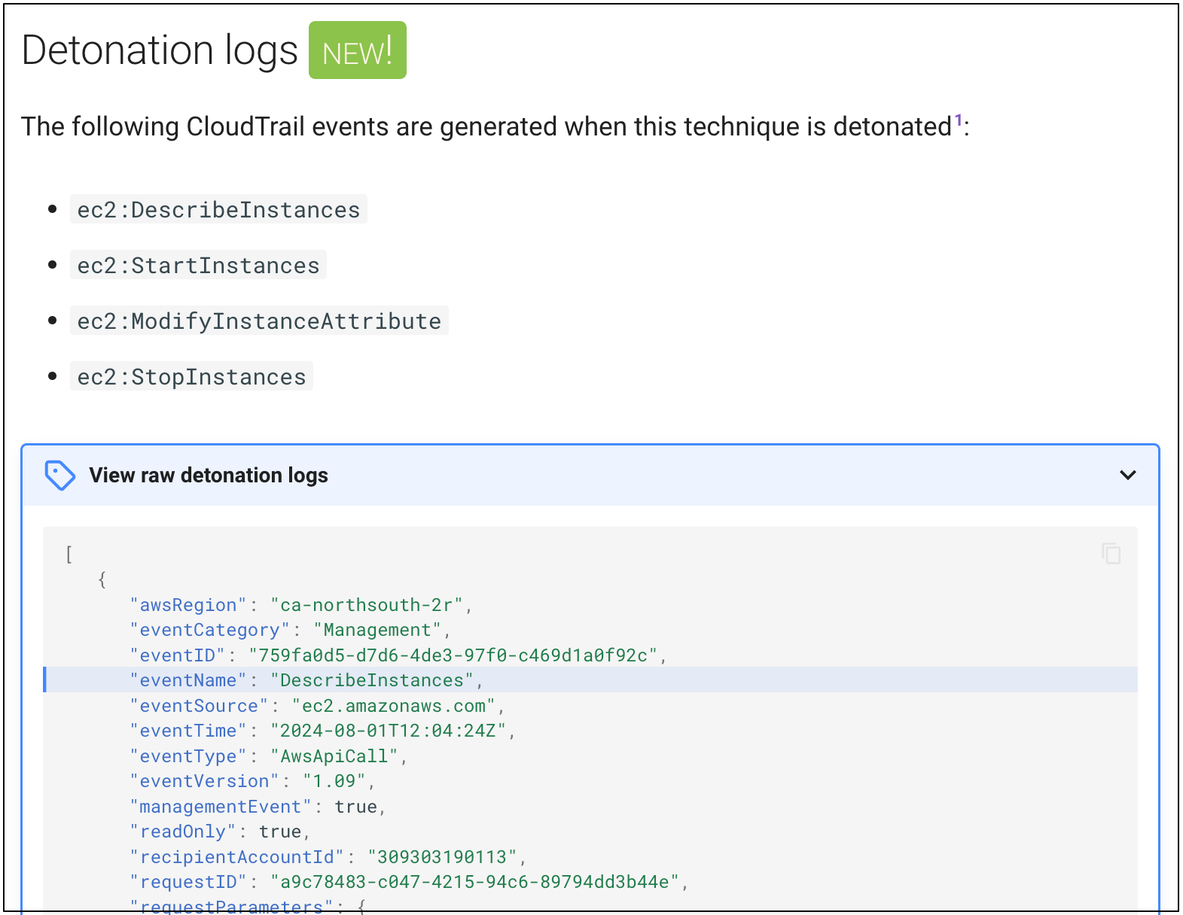Collapse the raw detonation logs chevron
1183x915 pixels.
click(1127, 476)
